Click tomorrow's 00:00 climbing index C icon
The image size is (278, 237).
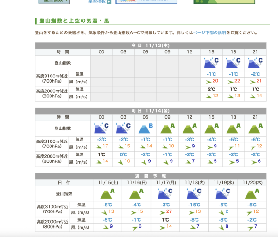pyautogui.click(x=101, y=128)
